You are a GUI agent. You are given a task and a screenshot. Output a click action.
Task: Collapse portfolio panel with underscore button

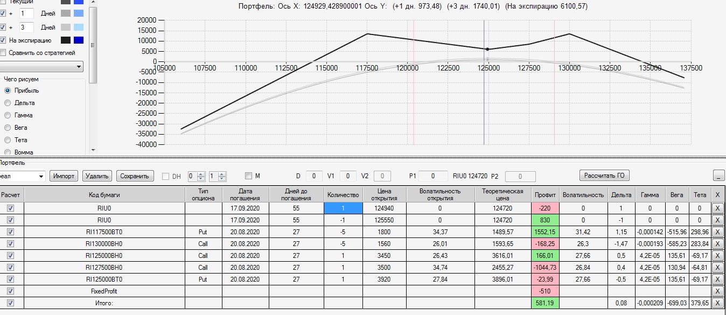coord(718,176)
